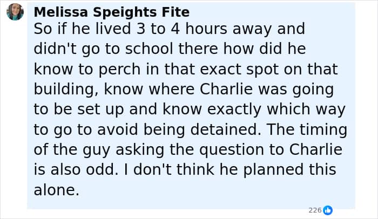378x219 pixels.
Task: Open Melissa Speights Fite's profile picture
Action: (15, 12)
